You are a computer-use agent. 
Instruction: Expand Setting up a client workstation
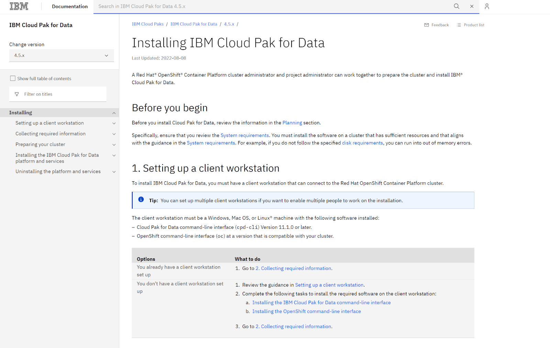click(114, 123)
